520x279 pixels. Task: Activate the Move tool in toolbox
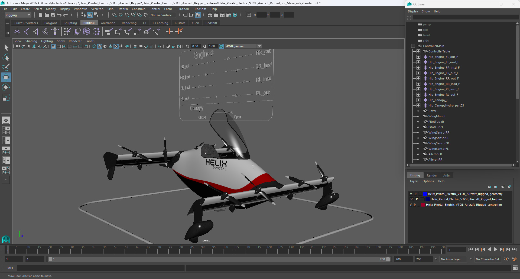pyautogui.click(x=6, y=77)
